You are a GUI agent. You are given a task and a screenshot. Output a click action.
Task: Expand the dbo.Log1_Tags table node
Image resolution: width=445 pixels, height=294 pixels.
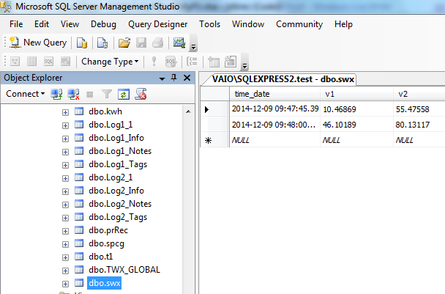[66, 165]
